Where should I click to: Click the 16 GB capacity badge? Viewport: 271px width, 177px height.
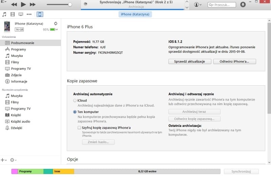tap(19, 29)
